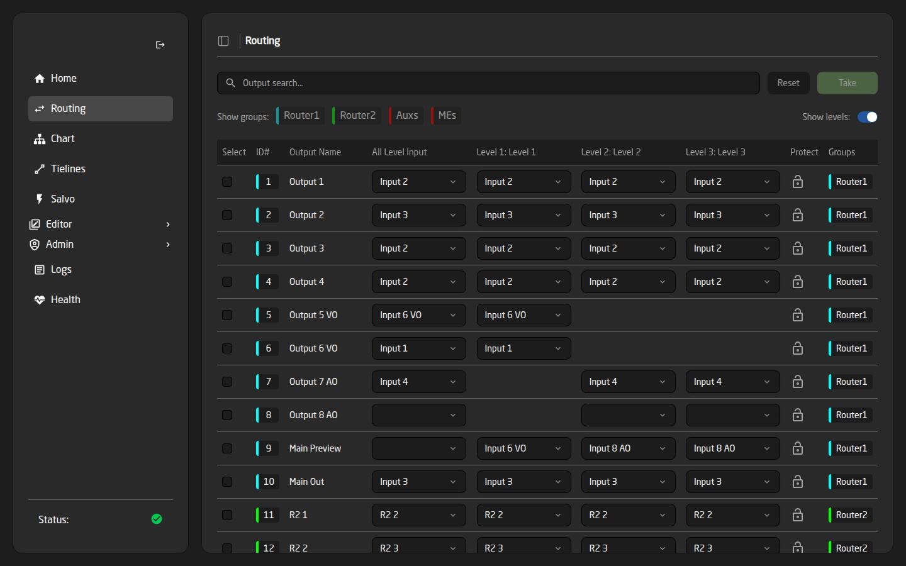Click the Home house icon

tap(40, 79)
